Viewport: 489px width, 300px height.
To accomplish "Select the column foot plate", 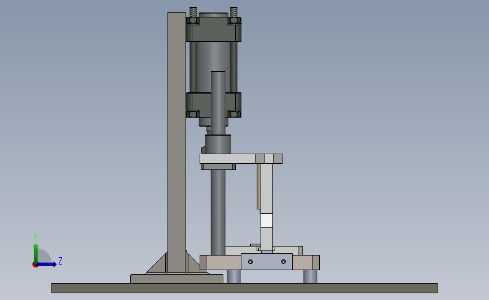I will [x=177, y=279].
